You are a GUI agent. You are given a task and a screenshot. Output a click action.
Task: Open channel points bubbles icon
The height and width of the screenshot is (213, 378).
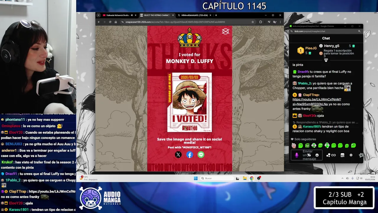(x=328, y=155)
